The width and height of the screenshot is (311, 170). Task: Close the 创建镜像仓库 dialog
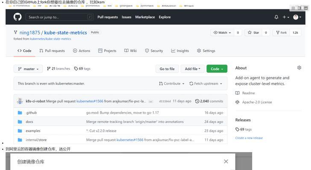coord(226,161)
